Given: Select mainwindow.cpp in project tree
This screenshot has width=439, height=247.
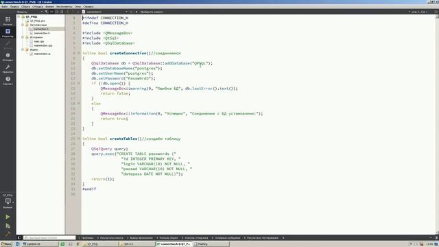Looking at the screenshot, I should (43, 45).
